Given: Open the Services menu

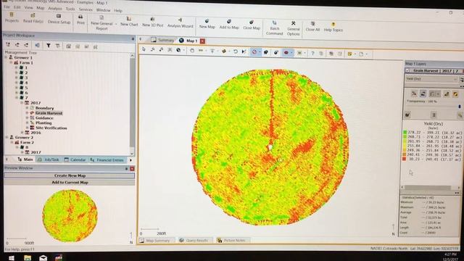Looking at the screenshot, I should click(x=86, y=9).
